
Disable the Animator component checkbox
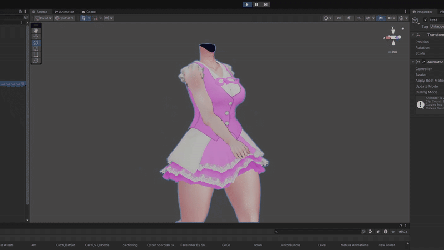point(423,62)
